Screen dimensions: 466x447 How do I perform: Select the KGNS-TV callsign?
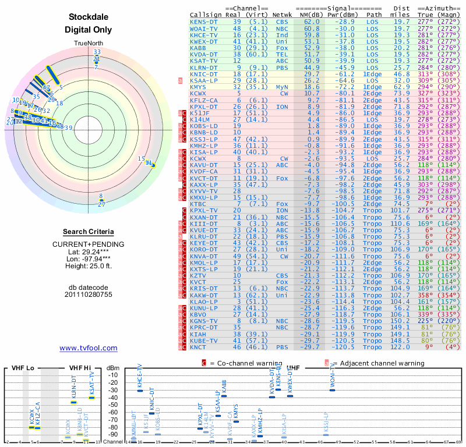click(x=203, y=321)
